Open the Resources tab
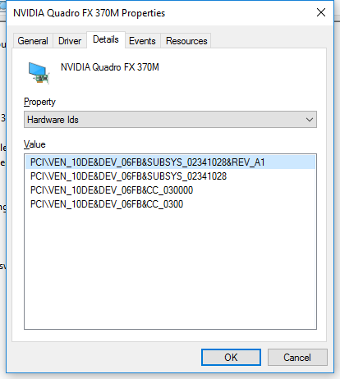Image resolution: width=340 pixels, height=379 pixels. 186,41
